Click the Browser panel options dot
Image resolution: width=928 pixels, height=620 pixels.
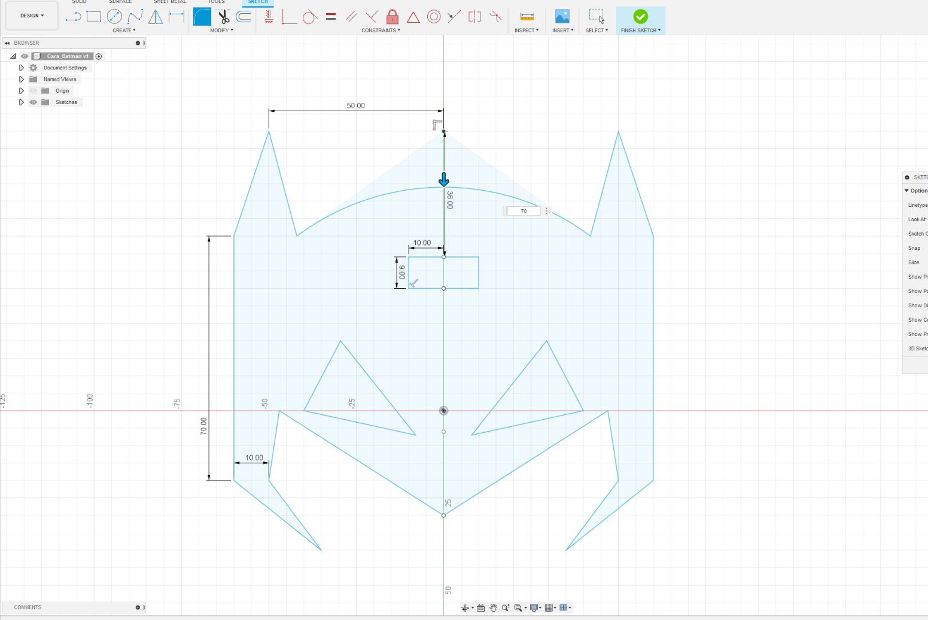click(x=138, y=43)
